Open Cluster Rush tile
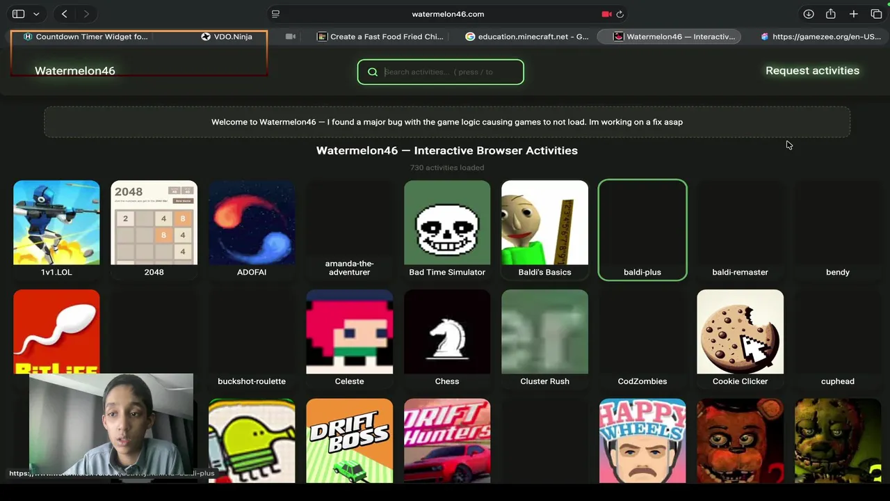Image resolution: width=890 pixels, height=501 pixels. pyautogui.click(x=544, y=339)
